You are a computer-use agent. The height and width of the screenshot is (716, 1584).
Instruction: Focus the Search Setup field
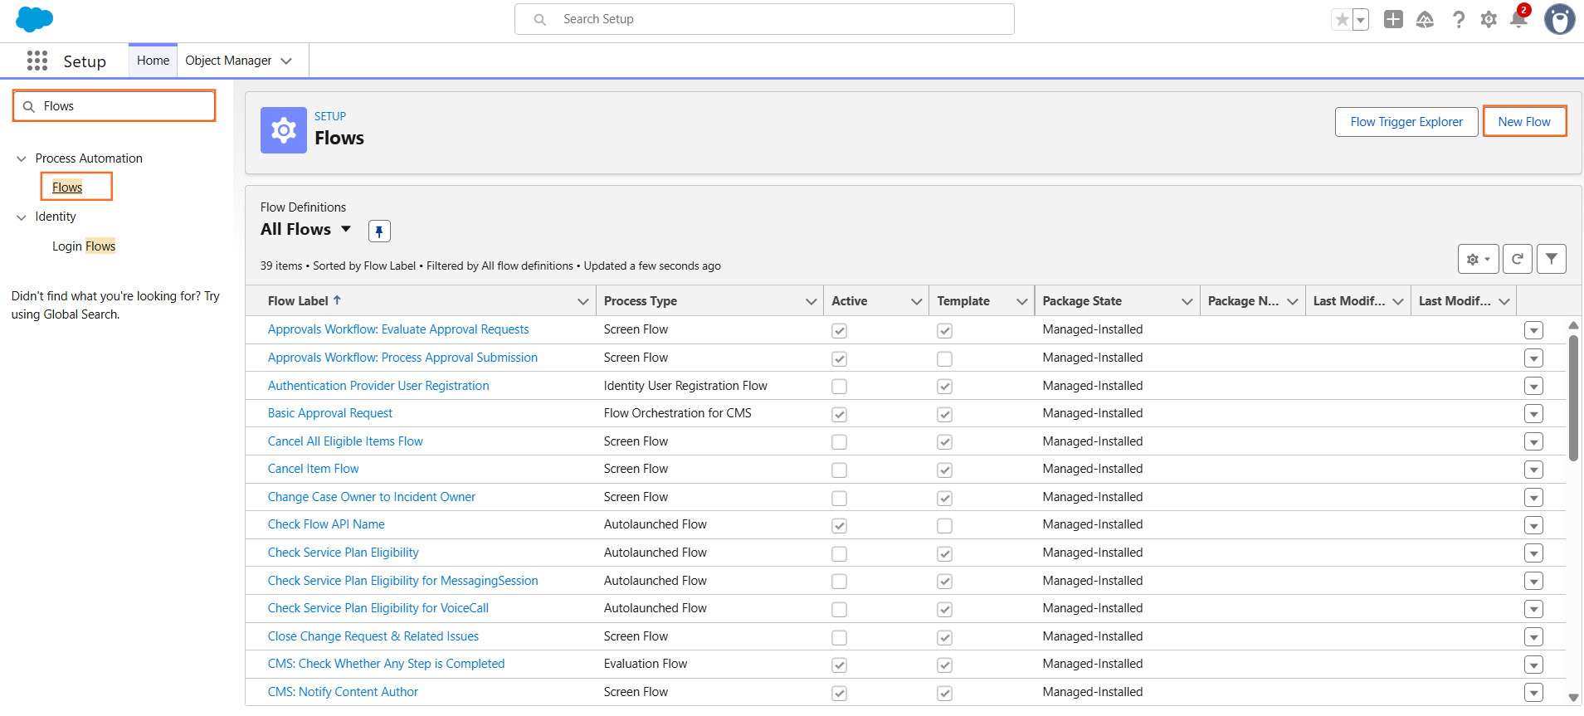(764, 19)
